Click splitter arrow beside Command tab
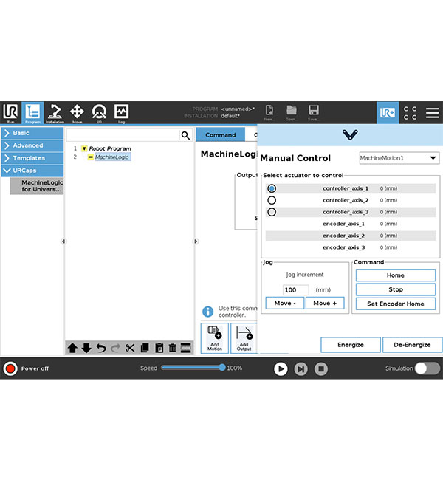This screenshot has height=480, width=443. point(196,241)
